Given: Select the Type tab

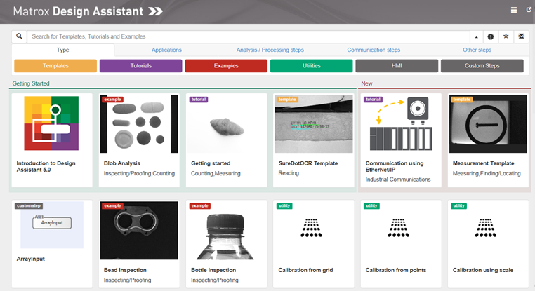Looking at the screenshot, I should (x=62, y=50).
